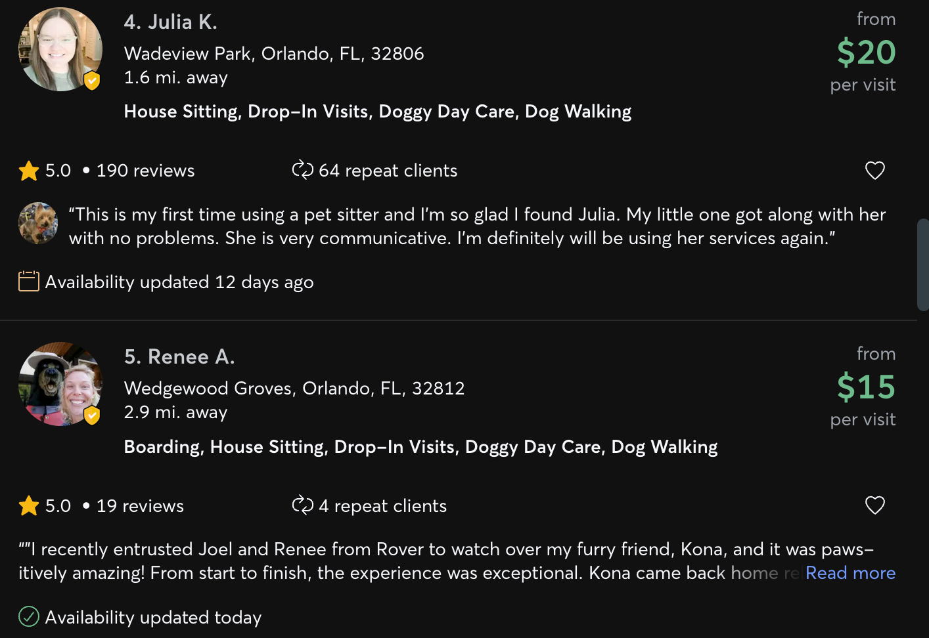Click Renee's circular profile photo
Viewport: 929px width, 638px height.
pos(60,384)
